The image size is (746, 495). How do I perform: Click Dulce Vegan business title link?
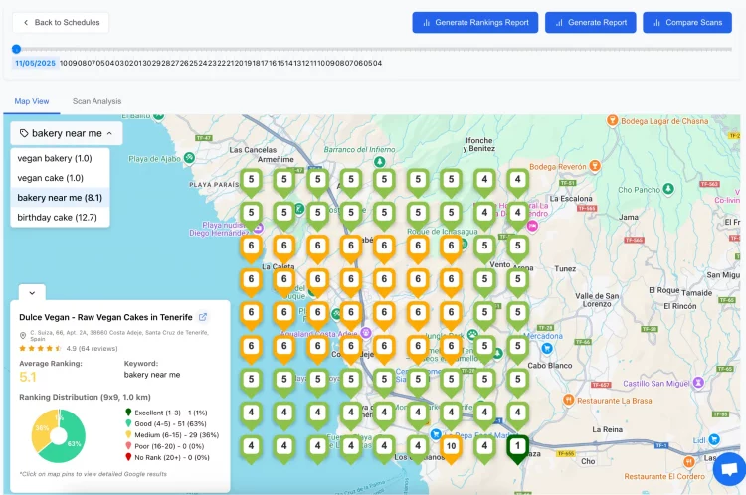point(105,317)
